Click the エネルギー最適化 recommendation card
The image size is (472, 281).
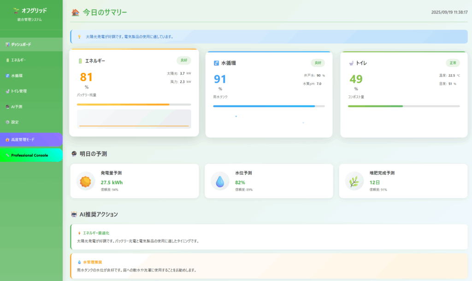269,237
